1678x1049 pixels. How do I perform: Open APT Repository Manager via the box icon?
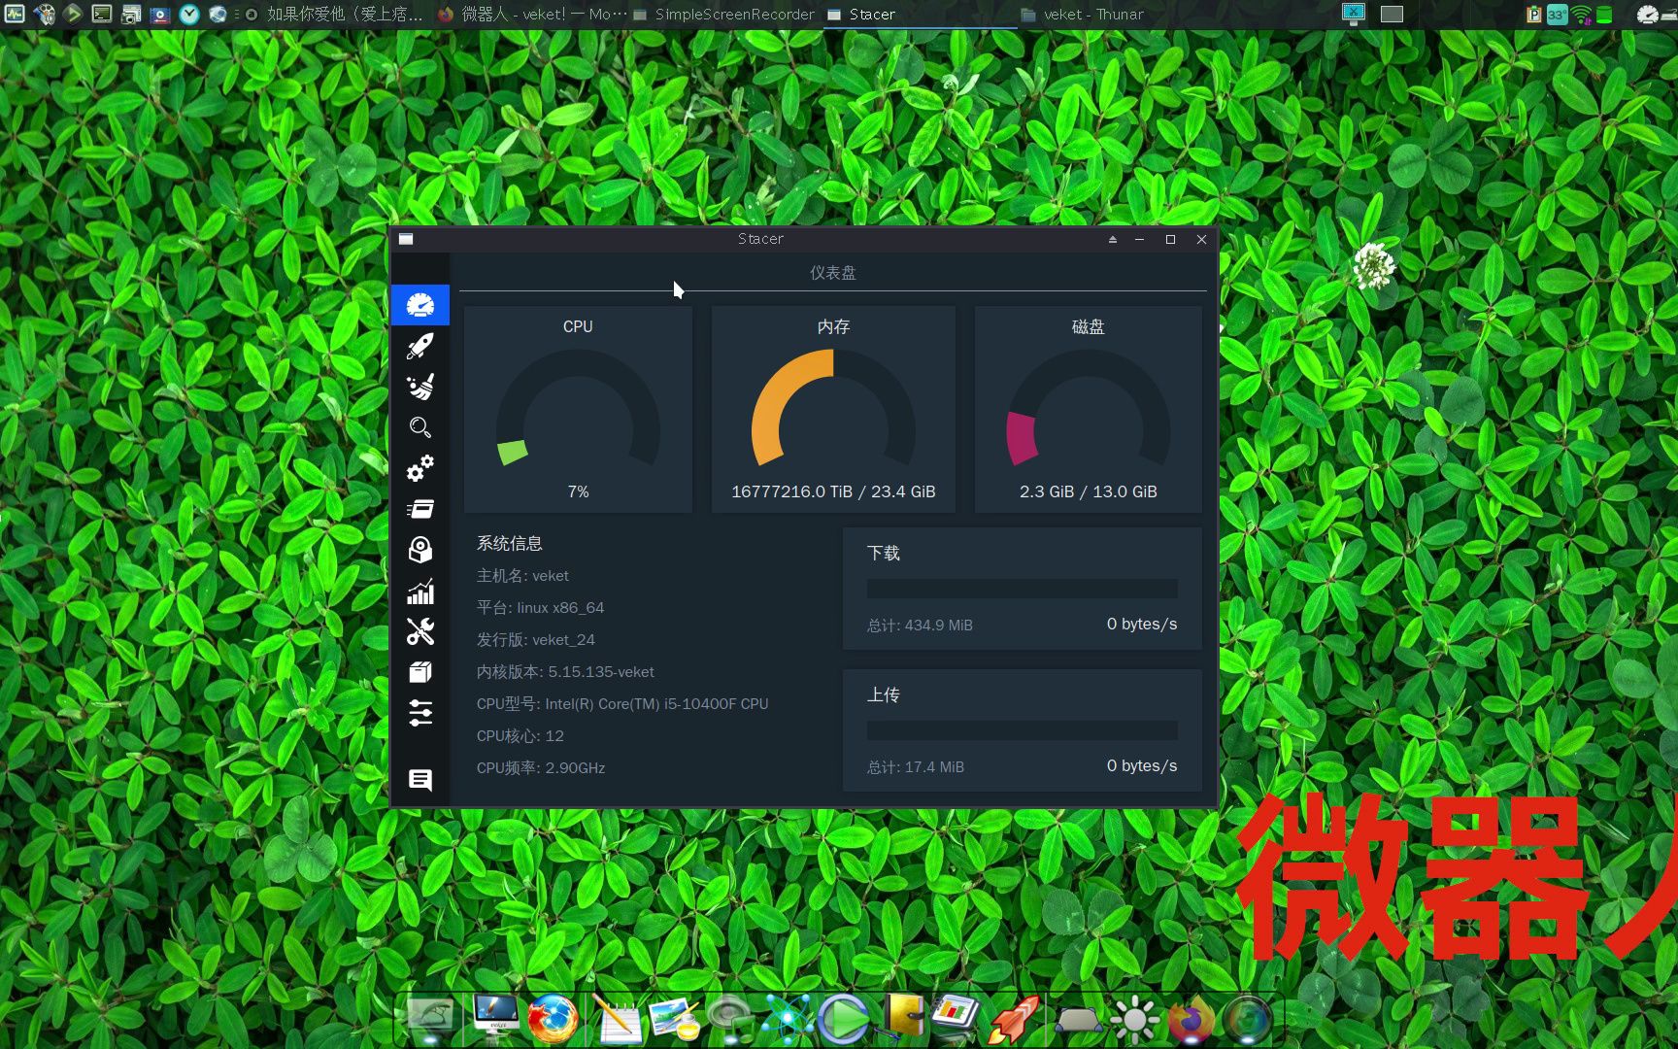420,672
